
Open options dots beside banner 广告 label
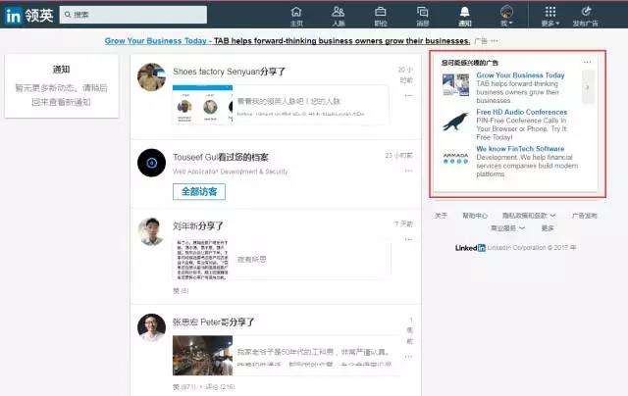[495, 41]
